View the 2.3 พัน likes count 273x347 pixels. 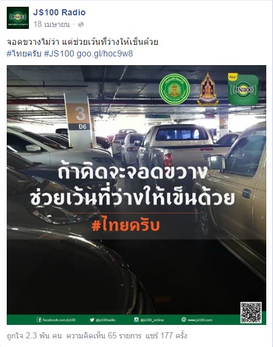[34, 335]
